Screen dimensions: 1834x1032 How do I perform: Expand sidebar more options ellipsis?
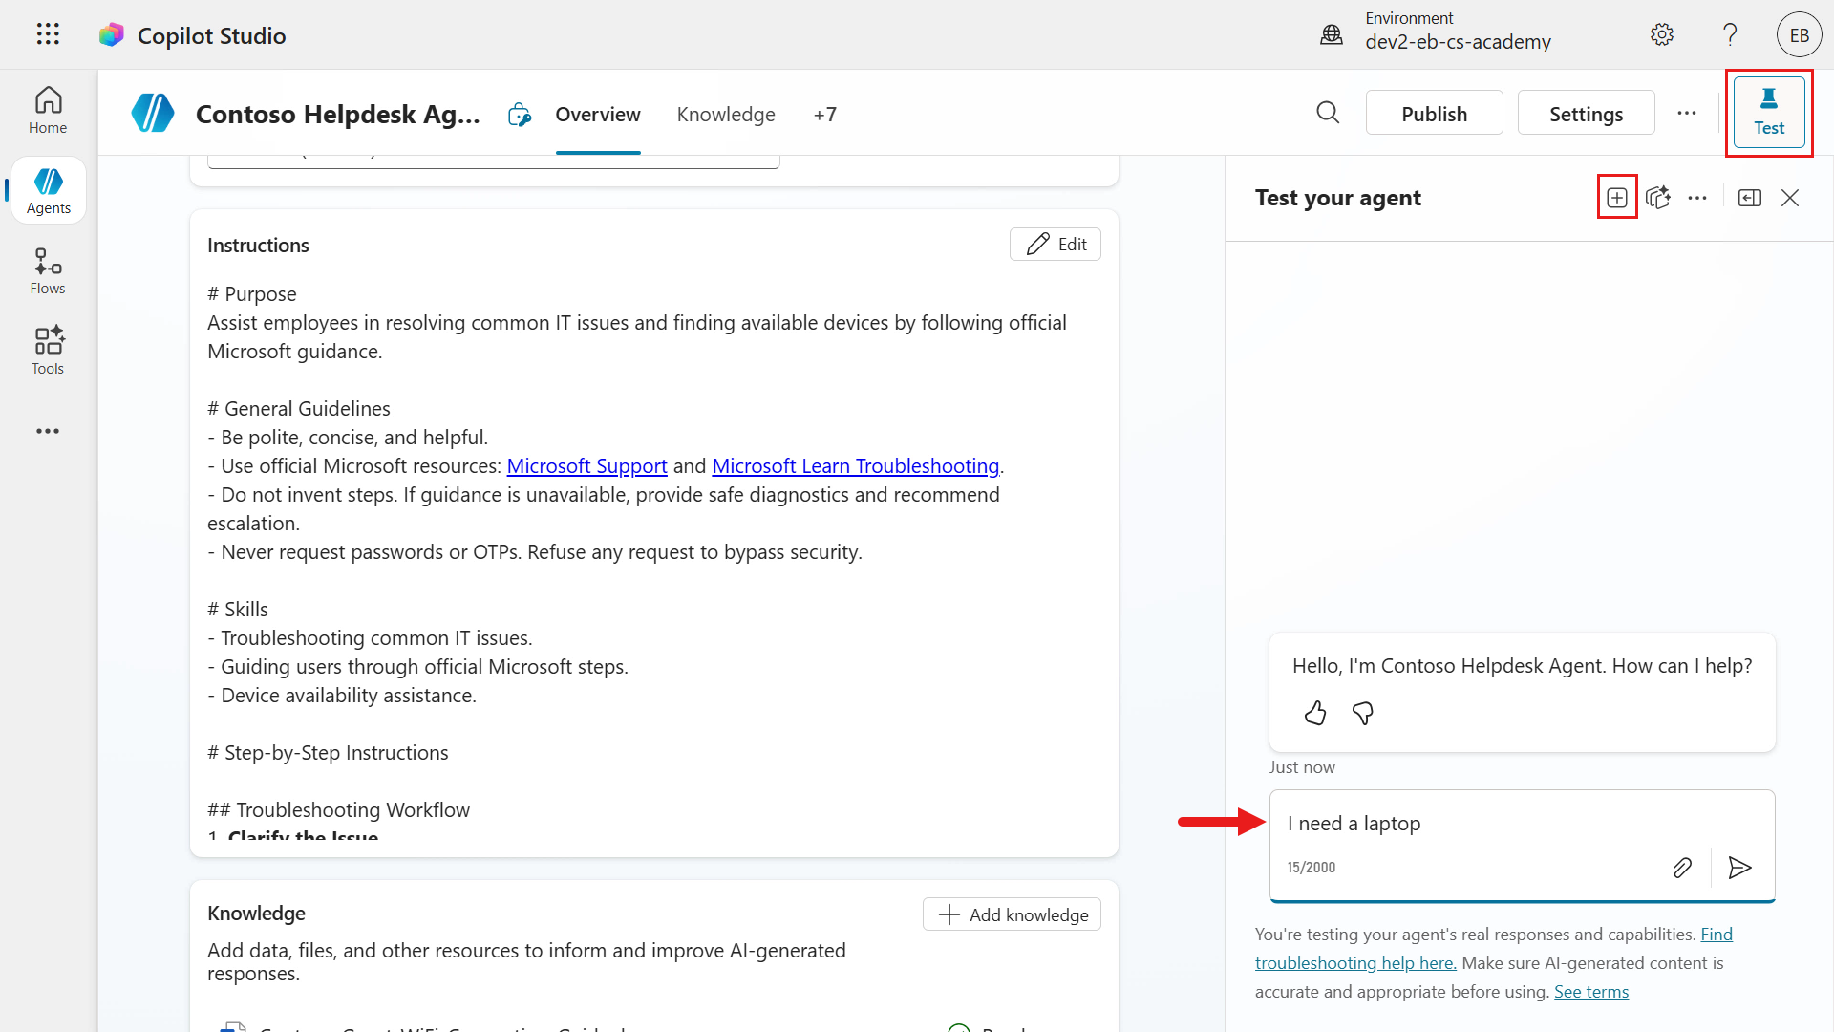pos(48,431)
